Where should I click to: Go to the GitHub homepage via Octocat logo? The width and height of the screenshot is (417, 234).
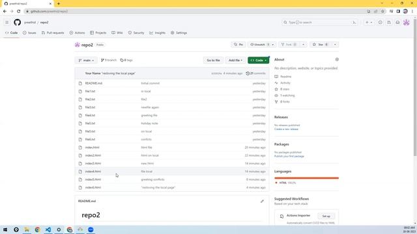point(18,22)
